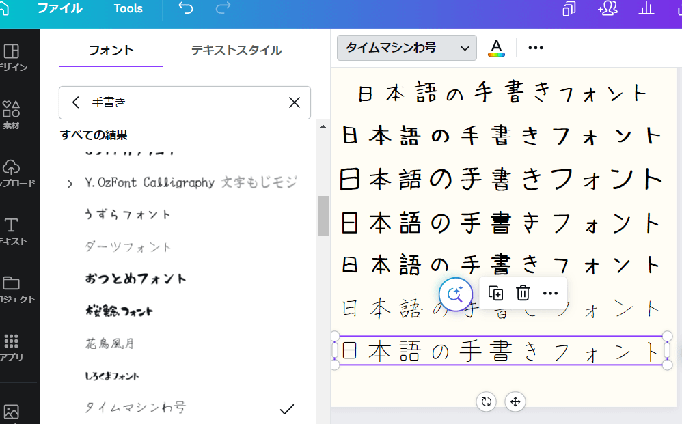Click the move handle below selection
The width and height of the screenshot is (682, 424).
point(515,402)
